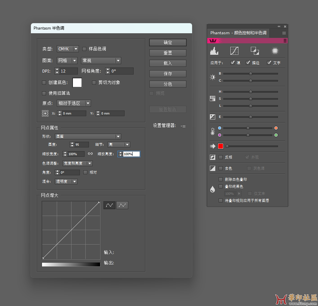Click the 保存 button
The image size is (318, 306).
click(x=168, y=74)
